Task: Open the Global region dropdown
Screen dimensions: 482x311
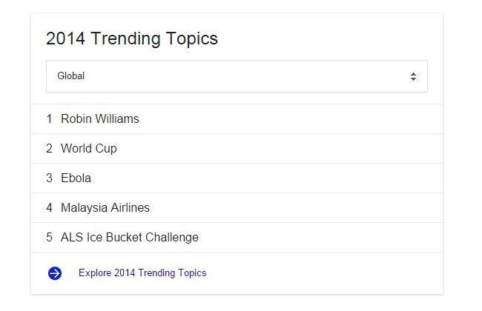Action: point(237,76)
